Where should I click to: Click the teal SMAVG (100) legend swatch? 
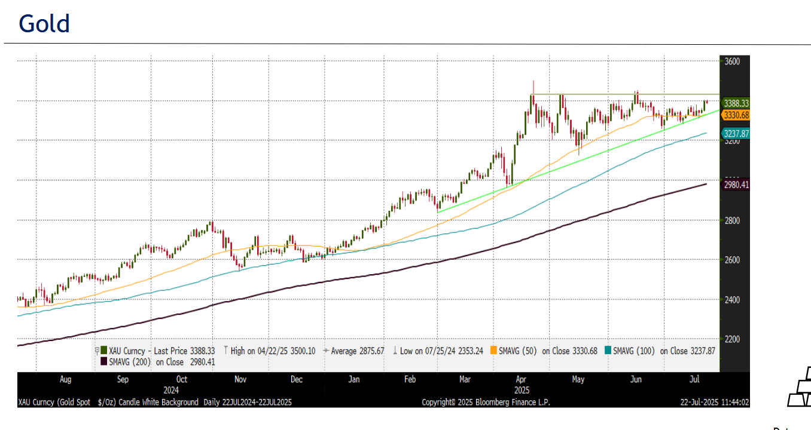608,351
